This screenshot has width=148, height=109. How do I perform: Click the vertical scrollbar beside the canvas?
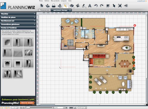pyautogui.click(x=147, y=59)
